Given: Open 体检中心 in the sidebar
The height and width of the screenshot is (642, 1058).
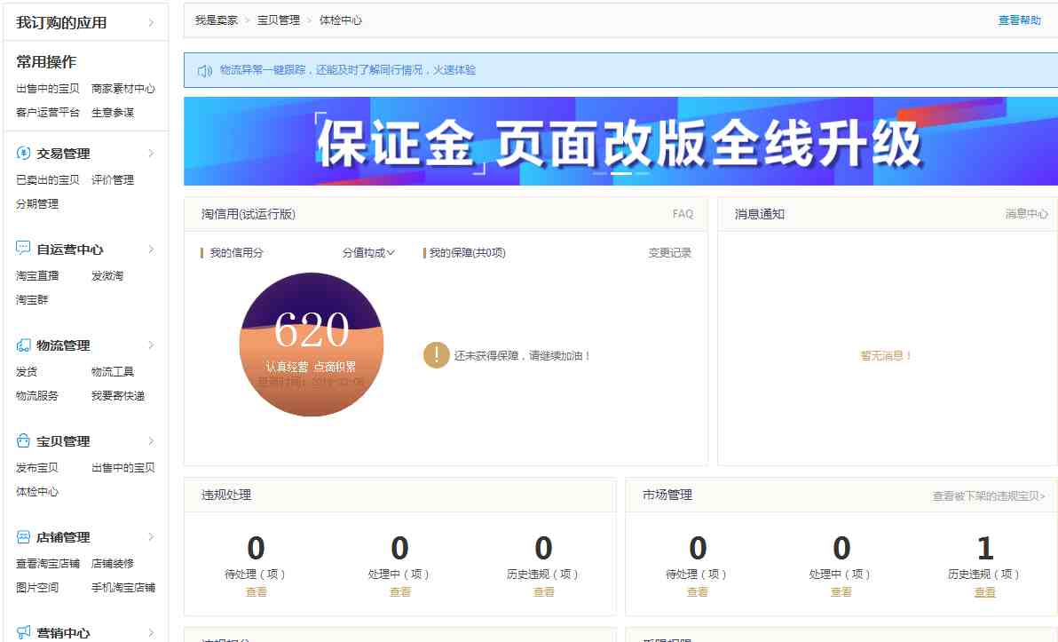Looking at the screenshot, I should click(x=37, y=491).
